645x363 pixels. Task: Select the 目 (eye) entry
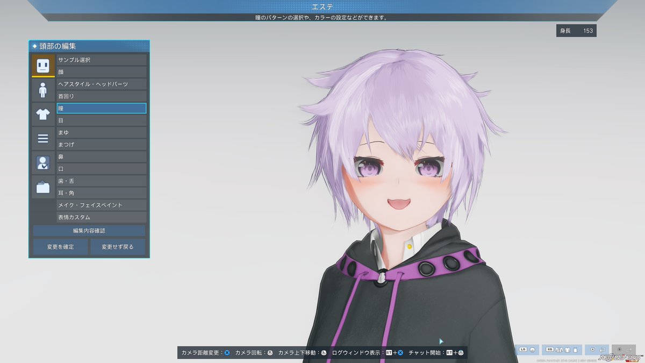(102, 120)
